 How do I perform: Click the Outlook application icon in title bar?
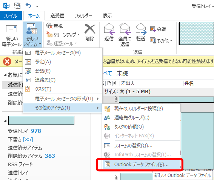(6, 6)
